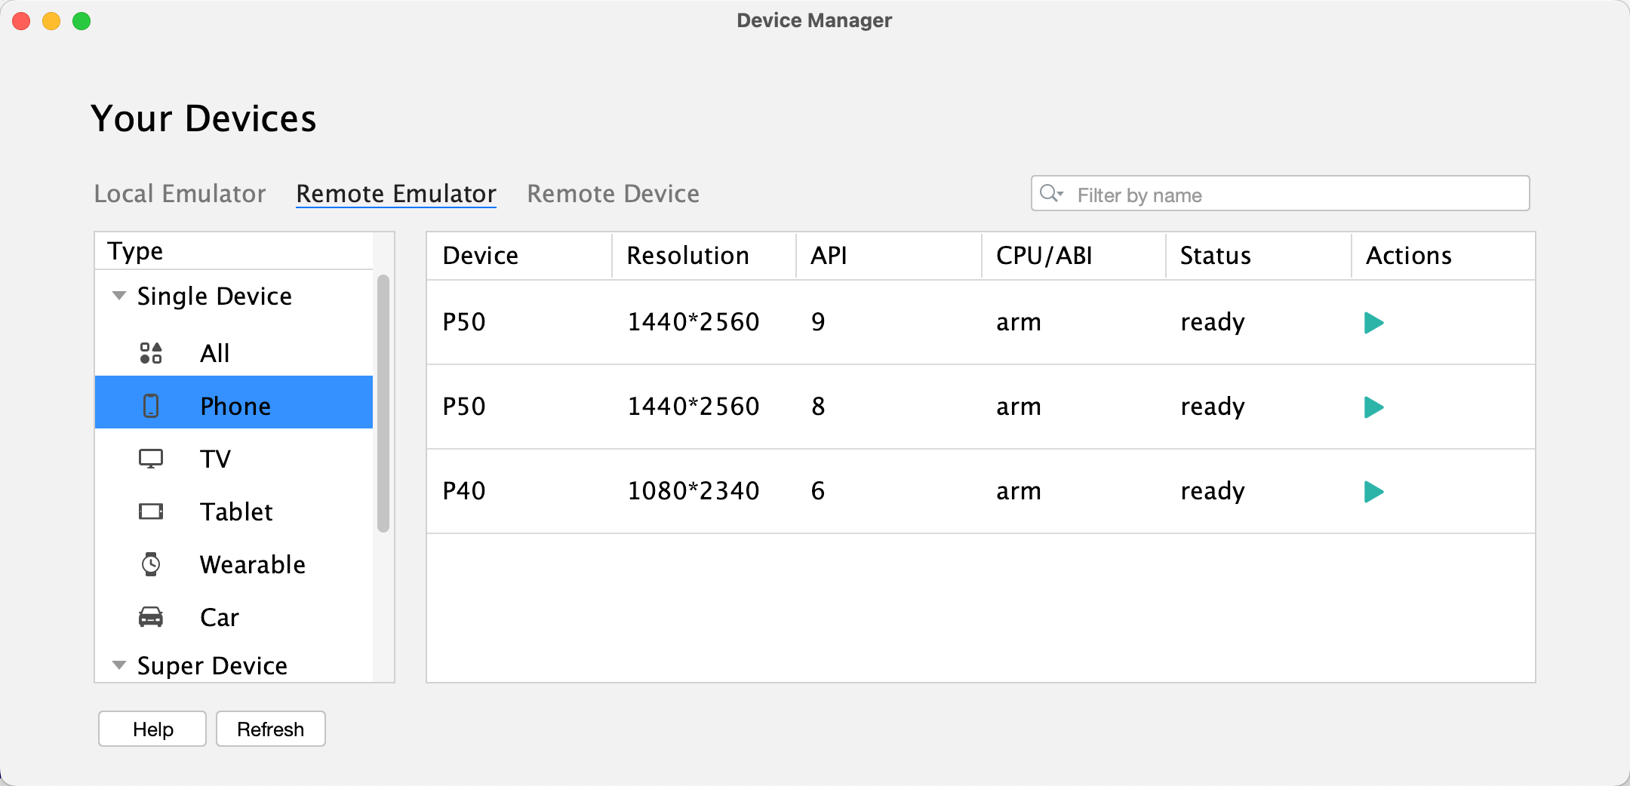Viewport: 1630px width, 786px height.
Task: Close the Device Manager window
Action: [21, 21]
